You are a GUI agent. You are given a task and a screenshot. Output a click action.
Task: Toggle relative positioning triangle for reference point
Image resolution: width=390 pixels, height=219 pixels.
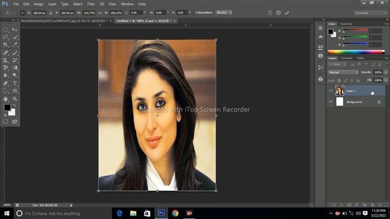click(x=51, y=13)
